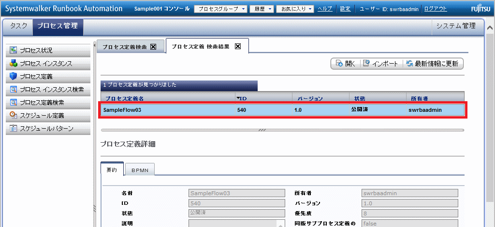495x227 pixels.
Task: Click the バージョン field showing 1.0
Action: click(x=410, y=203)
